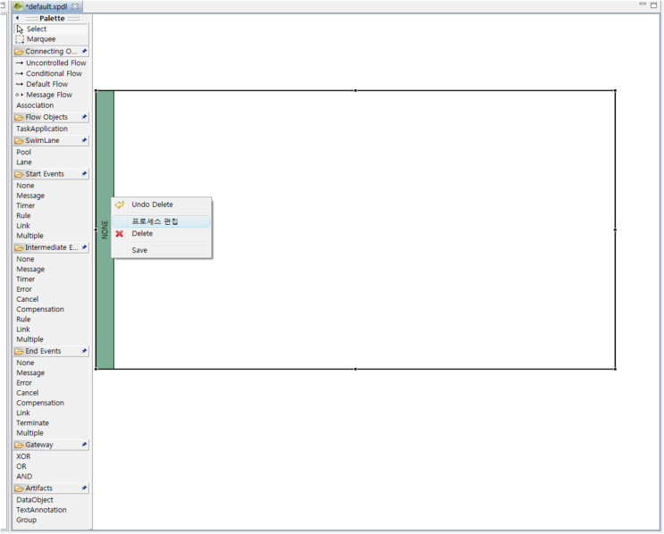The image size is (664, 534).
Task: Choose the Uncontrolled Flow connector
Action: pyautogui.click(x=51, y=63)
